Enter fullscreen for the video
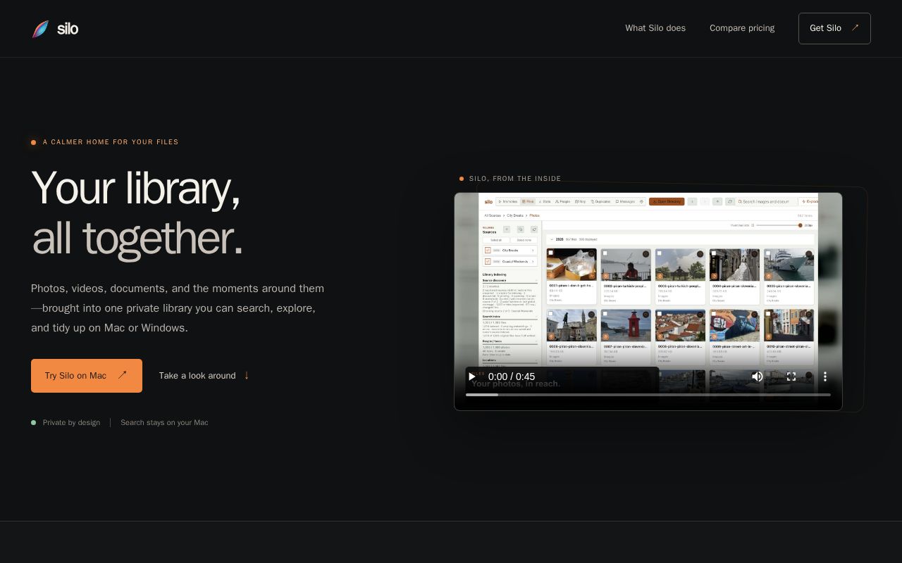Screen dimensions: 902x563 pos(791,377)
